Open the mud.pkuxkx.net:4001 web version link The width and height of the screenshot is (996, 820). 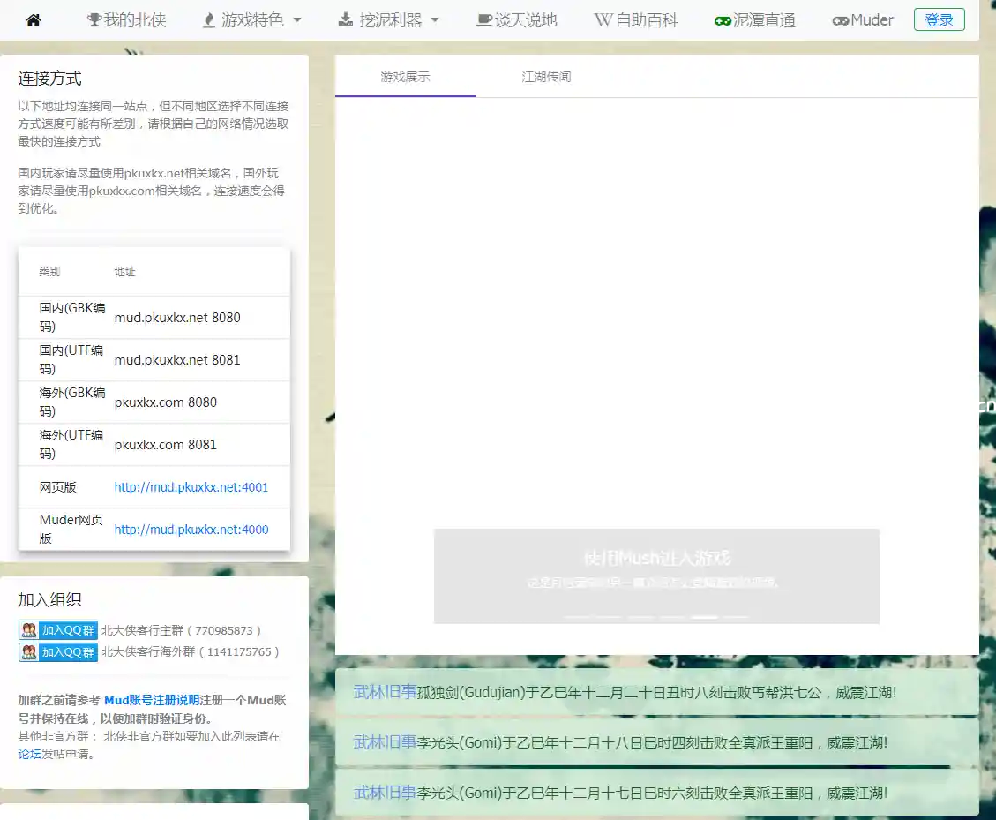(191, 487)
